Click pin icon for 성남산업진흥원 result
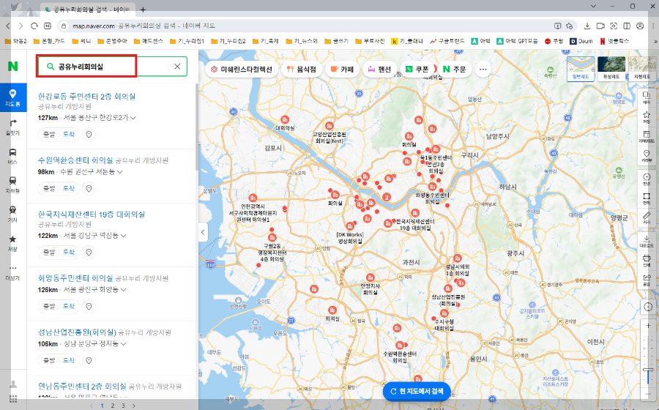The width and height of the screenshot is (659, 410). pos(89,360)
